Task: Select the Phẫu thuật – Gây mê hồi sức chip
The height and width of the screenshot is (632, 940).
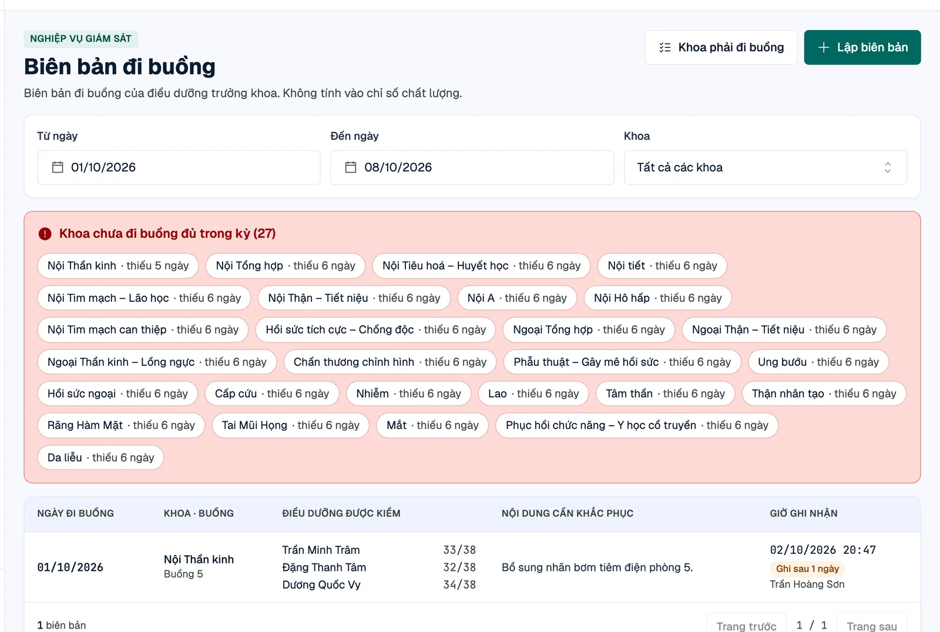Action: point(622,362)
